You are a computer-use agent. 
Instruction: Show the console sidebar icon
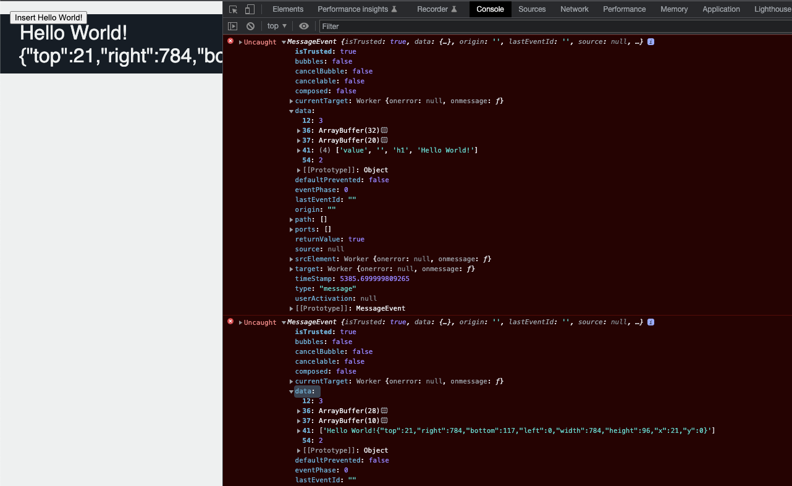(x=233, y=26)
